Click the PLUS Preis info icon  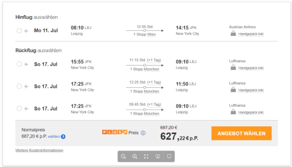[x=143, y=133]
